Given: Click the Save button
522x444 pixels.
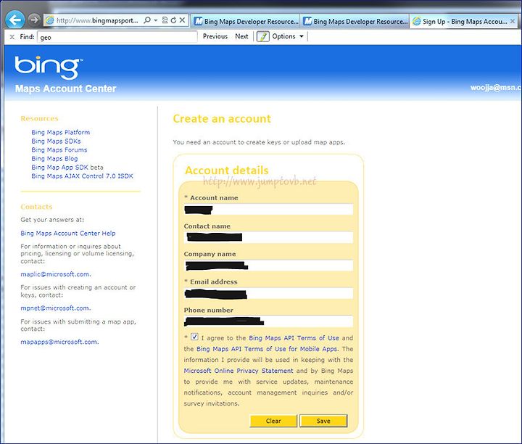Looking at the screenshot, I should [323, 421].
